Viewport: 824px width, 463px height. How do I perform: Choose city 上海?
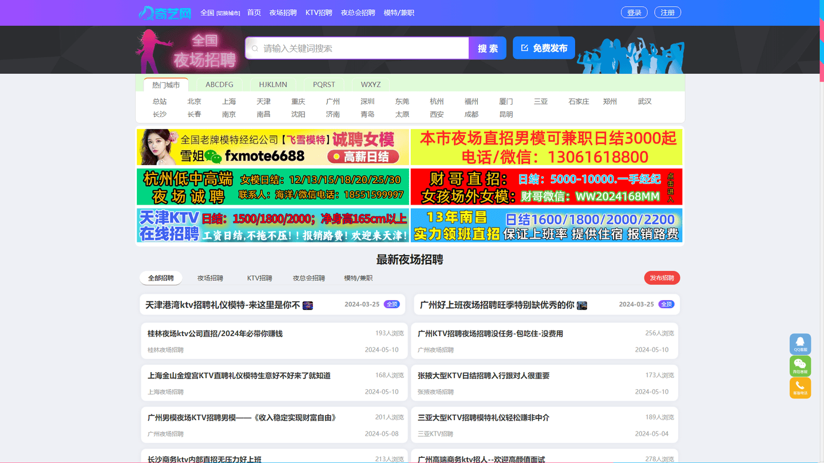coord(229,101)
